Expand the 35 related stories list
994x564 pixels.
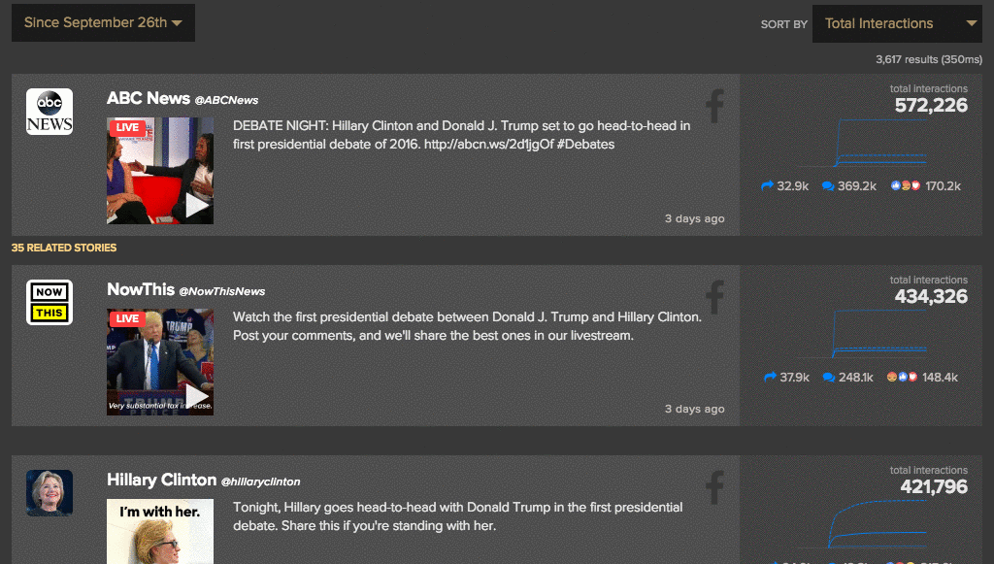pyautogui.click(x=63, y=248)
